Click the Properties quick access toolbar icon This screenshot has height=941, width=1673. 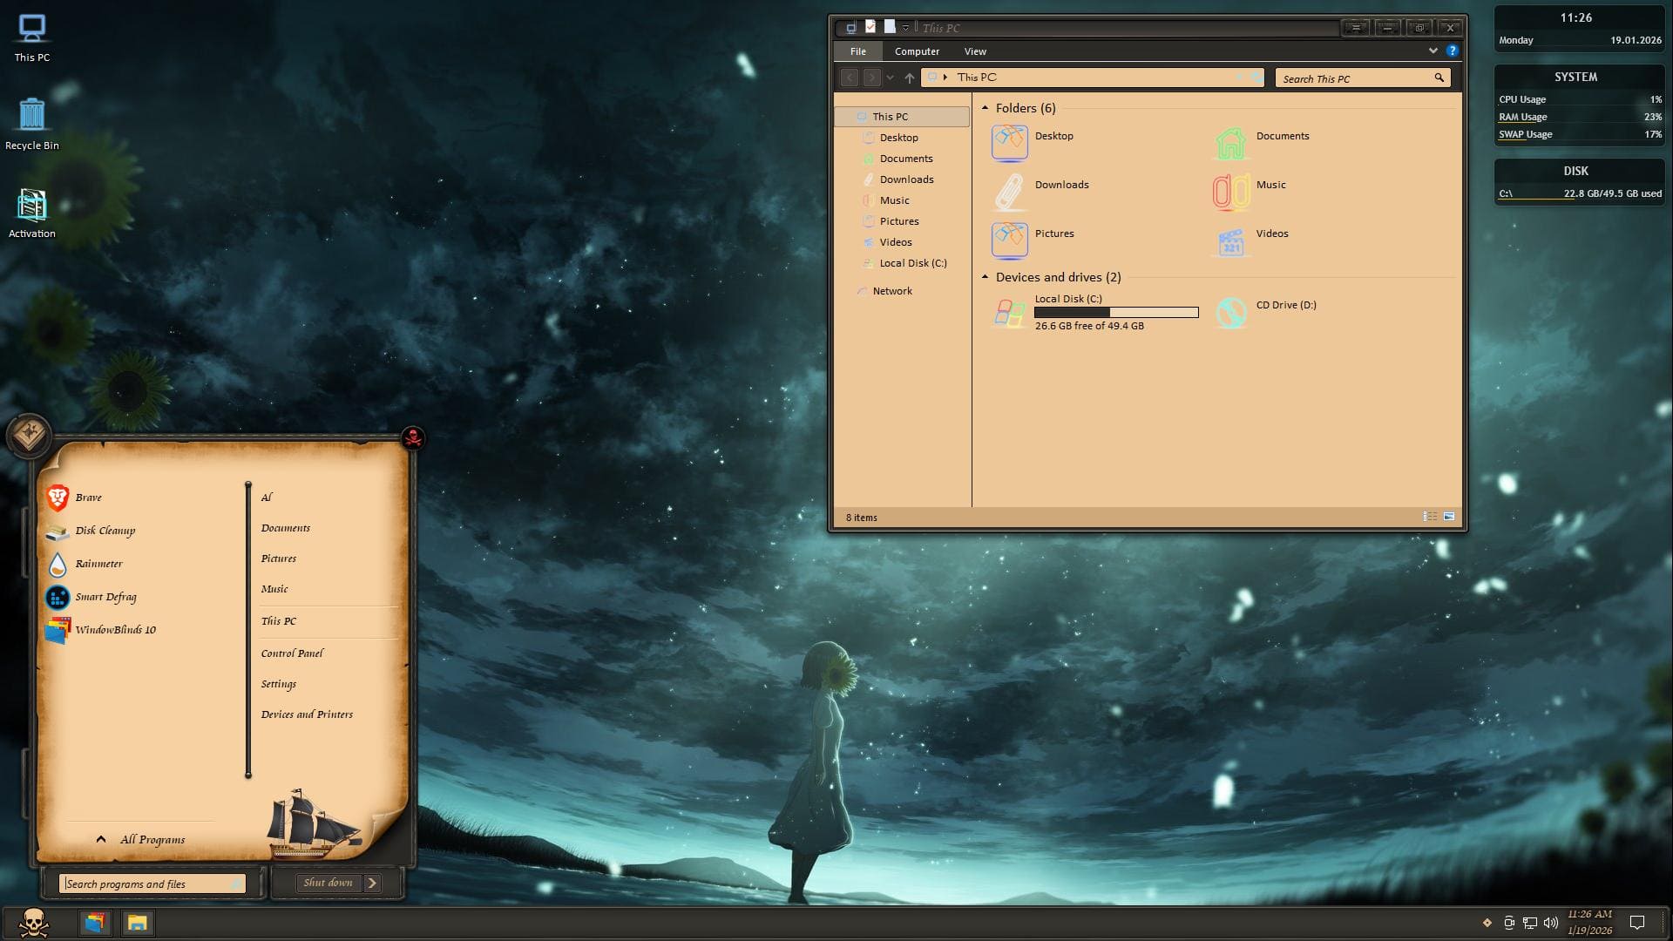[x=870, y=27]
